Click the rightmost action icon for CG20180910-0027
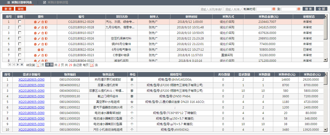This screenshot has width=330, height=135. (46, 33)
